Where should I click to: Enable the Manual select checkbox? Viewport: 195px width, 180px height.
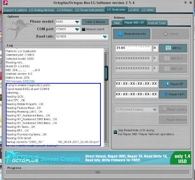point(83,29)
